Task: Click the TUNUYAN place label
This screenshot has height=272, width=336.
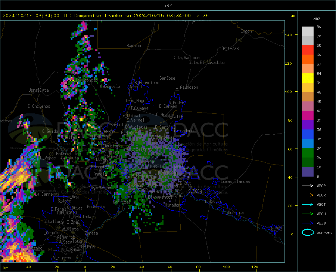Action: click(x=87, y=247)
